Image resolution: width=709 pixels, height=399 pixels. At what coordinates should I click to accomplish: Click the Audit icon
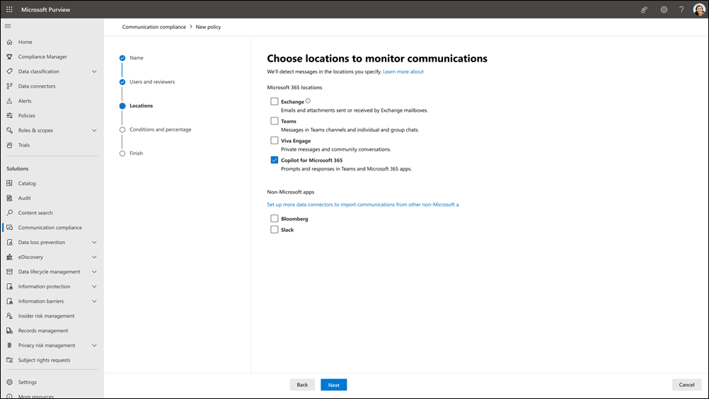coord(9,198)
